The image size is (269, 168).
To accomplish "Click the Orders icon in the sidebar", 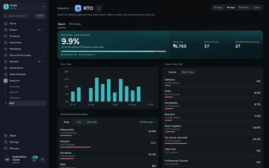I will (6, 30).
